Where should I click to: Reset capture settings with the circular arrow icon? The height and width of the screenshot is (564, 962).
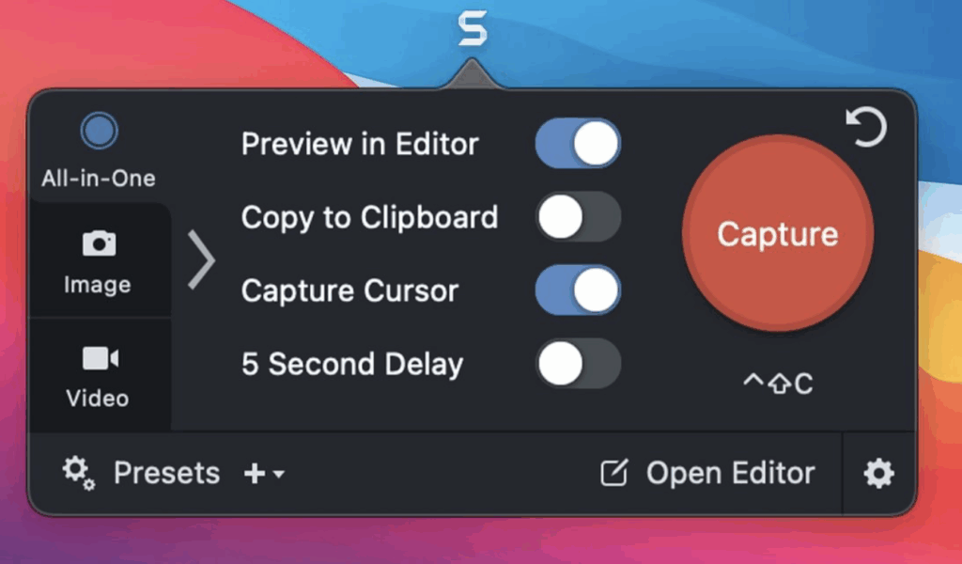tap(865, 127)
